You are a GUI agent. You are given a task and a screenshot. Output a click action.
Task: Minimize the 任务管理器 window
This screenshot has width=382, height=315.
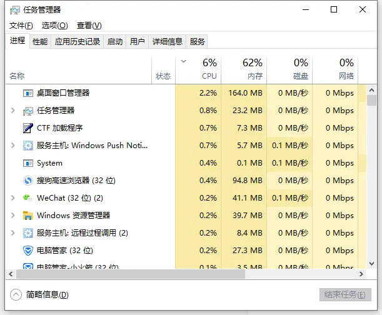(306, 10)
